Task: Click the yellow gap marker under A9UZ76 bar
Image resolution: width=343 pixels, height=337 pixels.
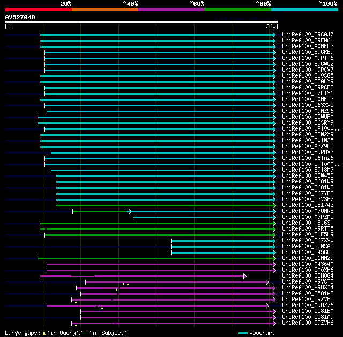Action: point(102,308)
